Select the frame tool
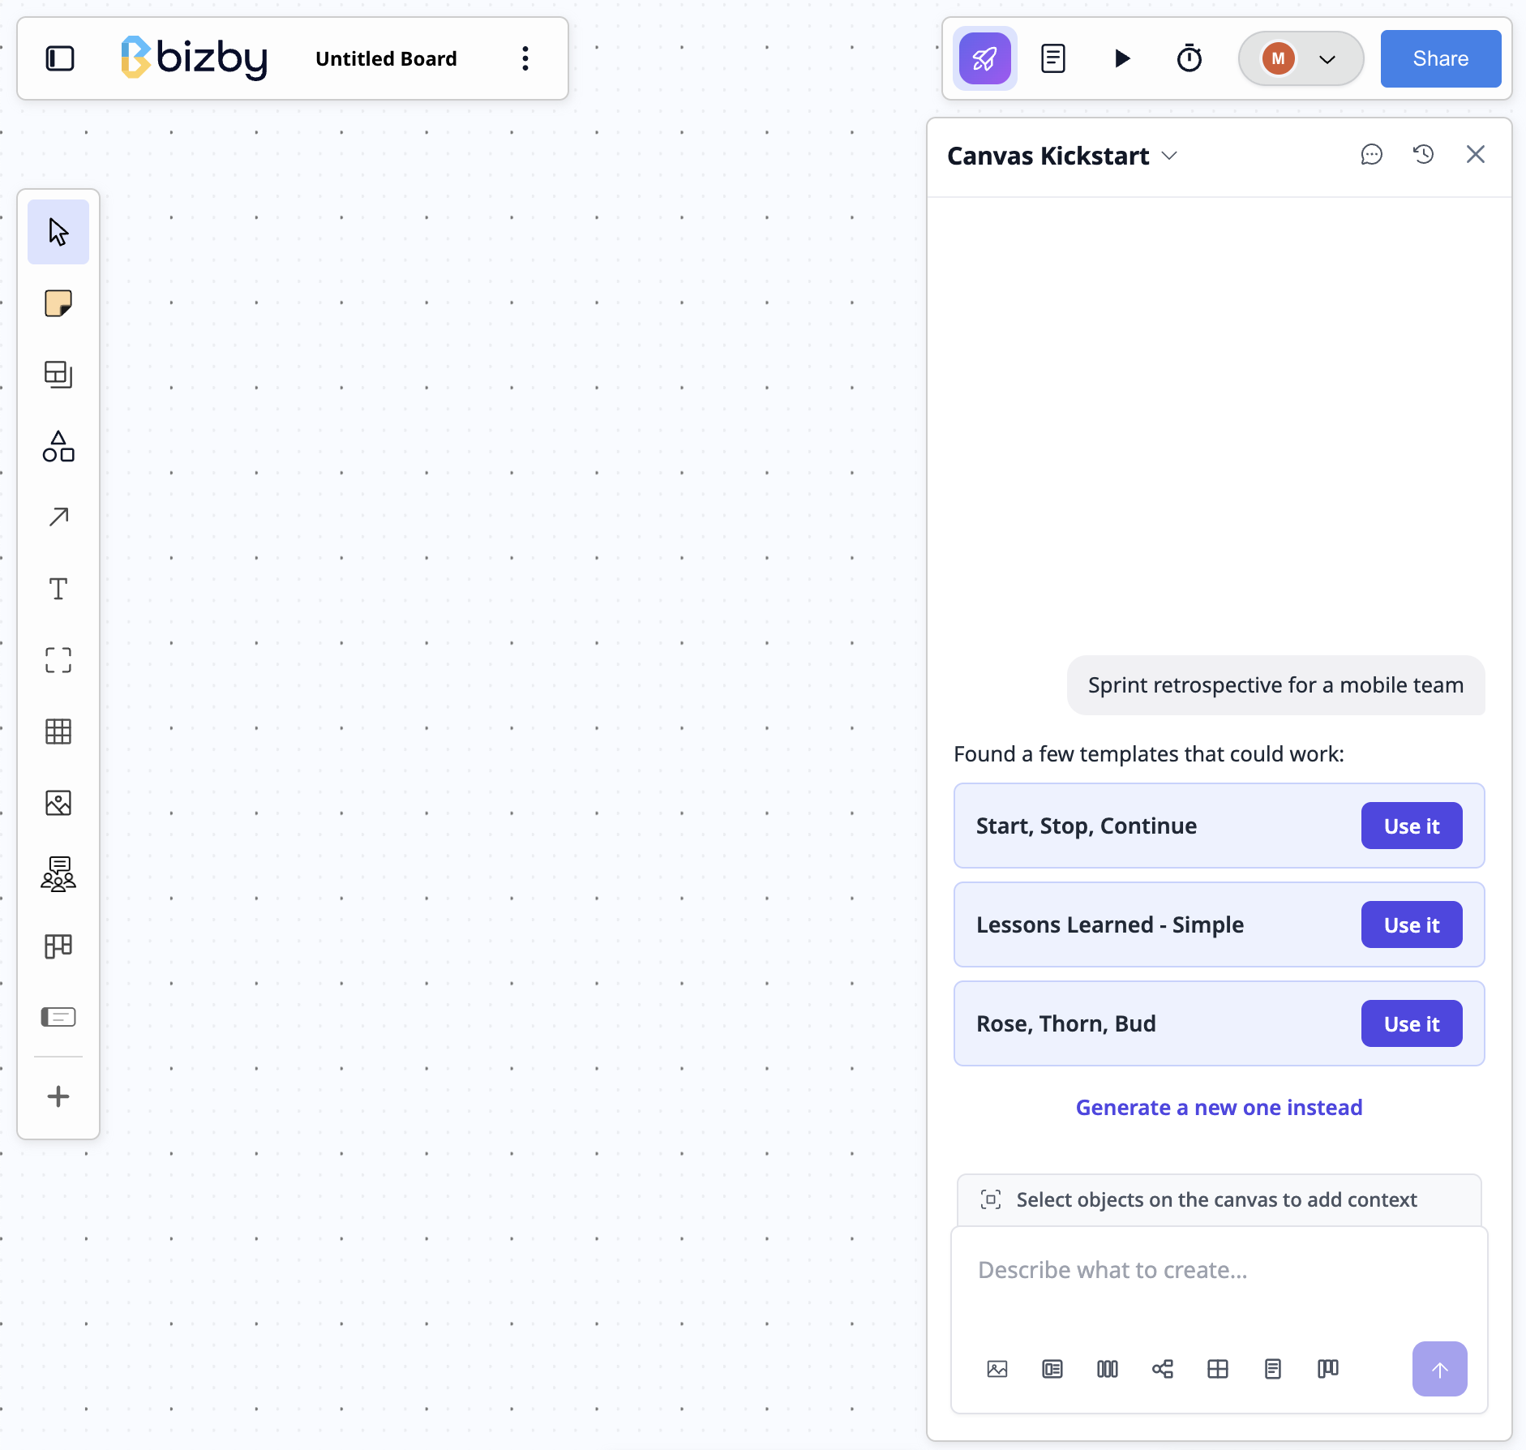The height and width of the screenshot is (1450, 1526). [58, 660]
